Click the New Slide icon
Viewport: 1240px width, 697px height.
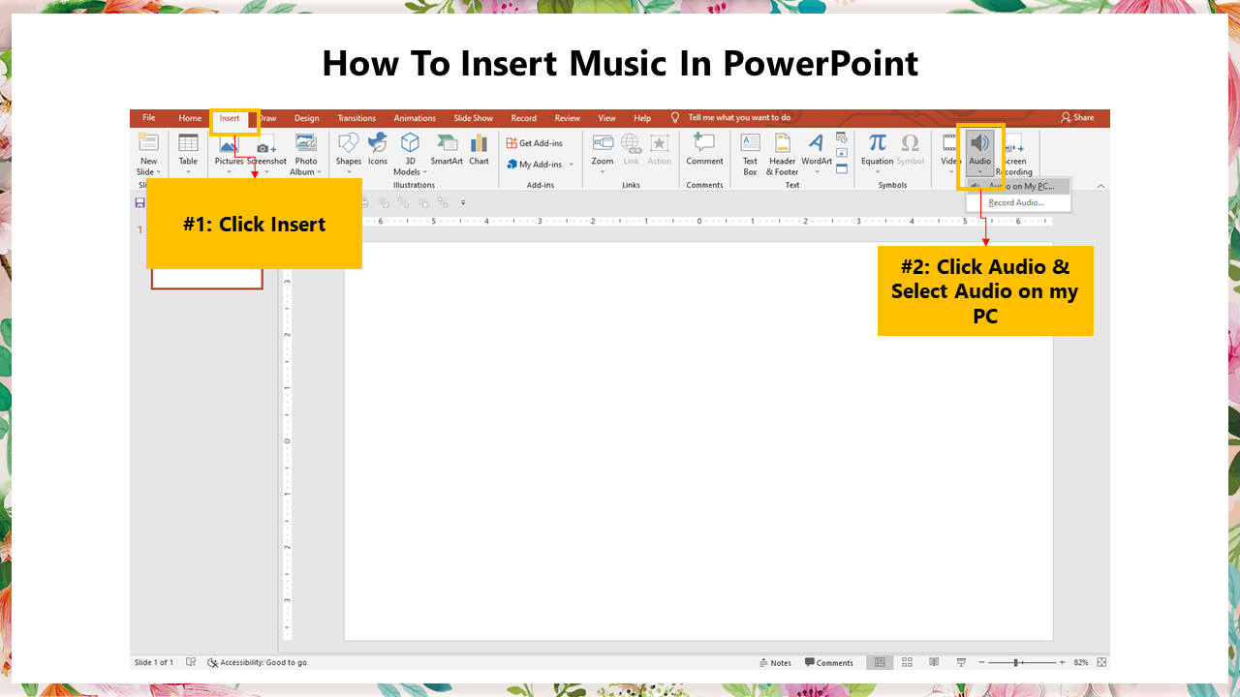pyautogui.click(x=148, y=143)
